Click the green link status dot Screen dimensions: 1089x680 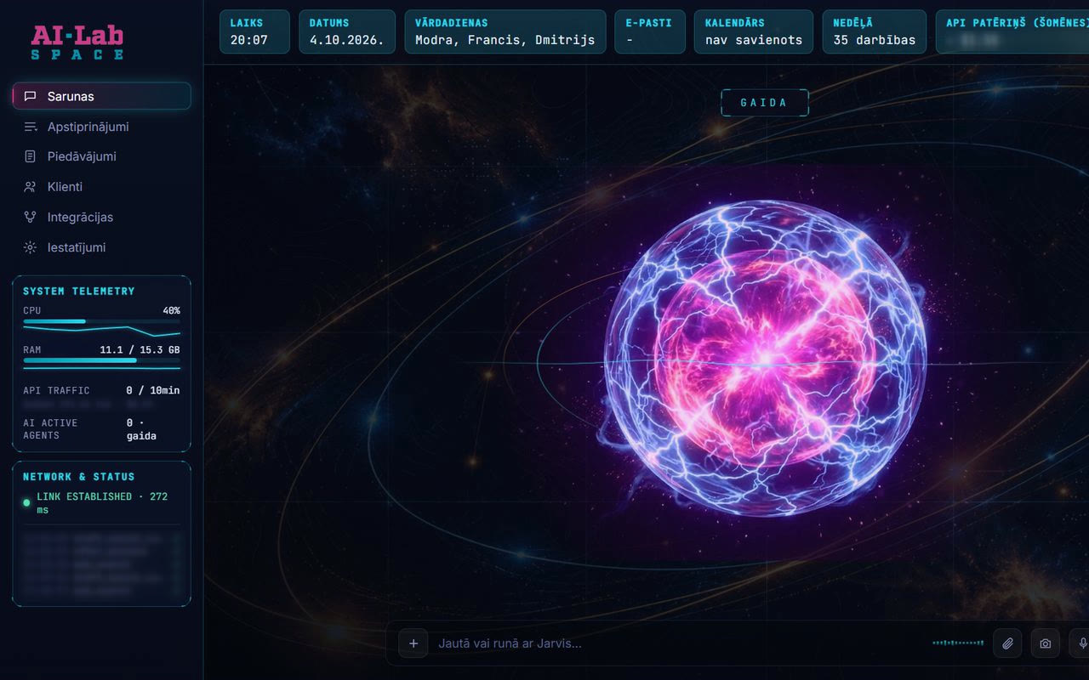click(26, 502)
